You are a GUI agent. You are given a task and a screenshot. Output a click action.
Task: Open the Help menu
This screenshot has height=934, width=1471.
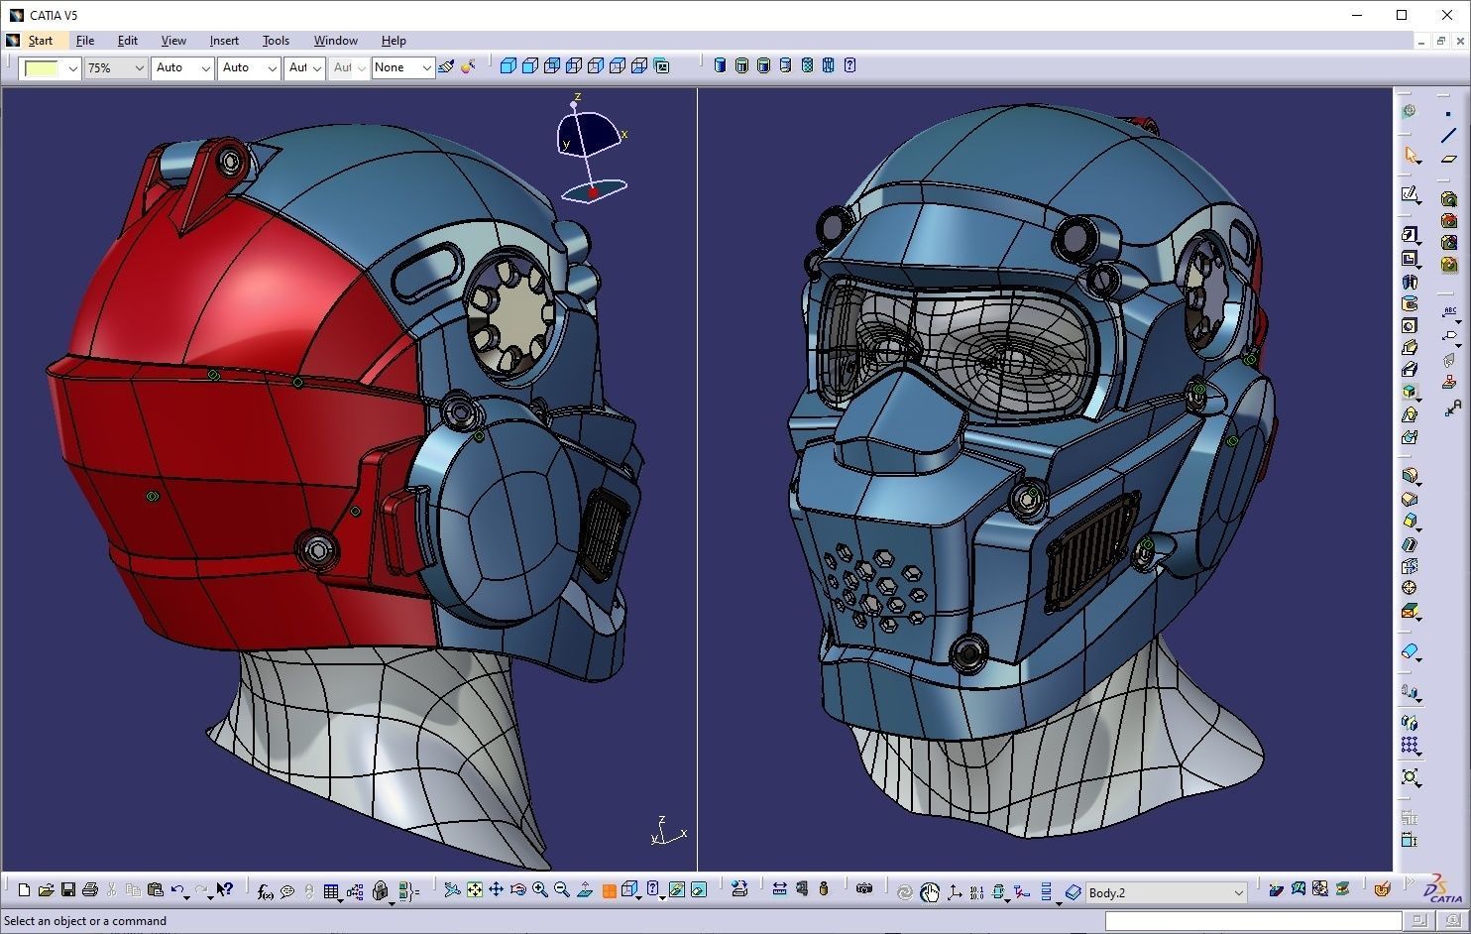pyautogui.click(x=394, y=41)
